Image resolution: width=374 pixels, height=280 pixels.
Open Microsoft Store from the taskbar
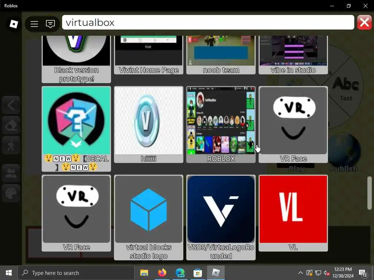198,273
